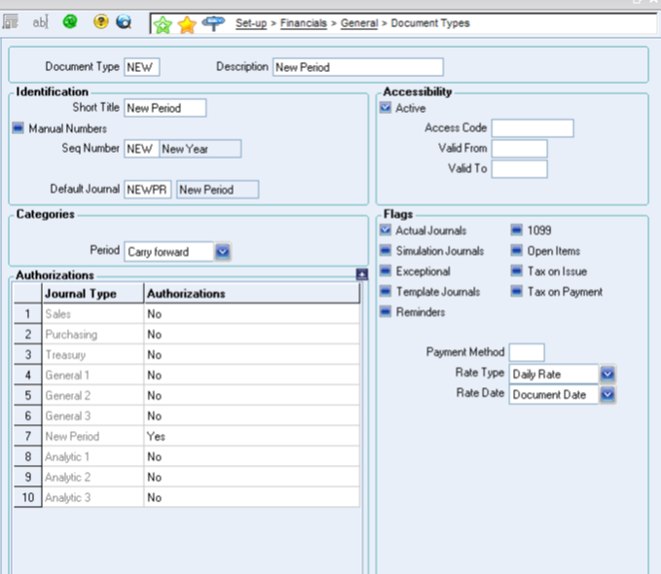This screenshot has height=574, width=661.
Task: Select row header 1 in Authorizations grid
Action: [28, 314]
